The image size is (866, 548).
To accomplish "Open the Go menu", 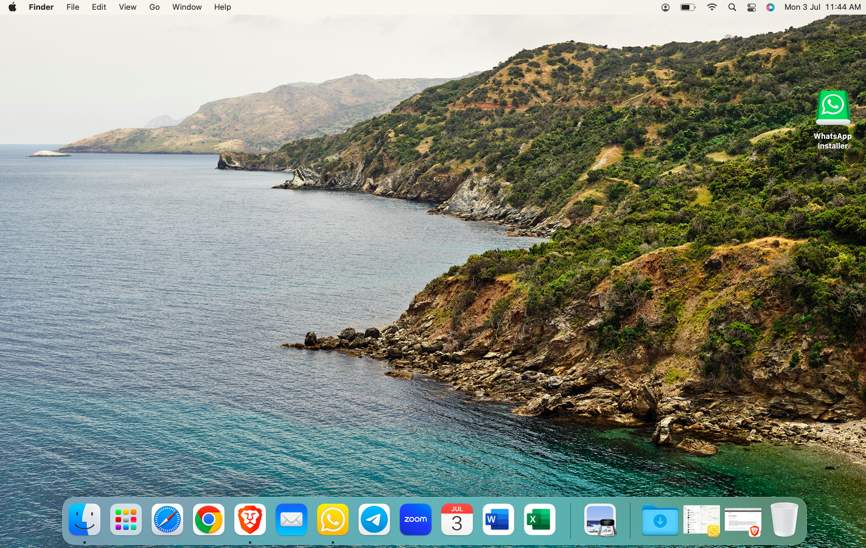I will [x=155, y=7].
